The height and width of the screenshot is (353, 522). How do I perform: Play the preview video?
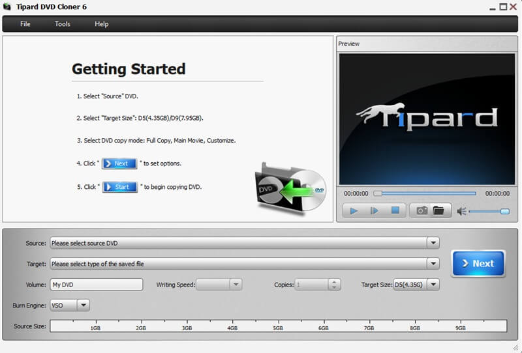[354, 210]
